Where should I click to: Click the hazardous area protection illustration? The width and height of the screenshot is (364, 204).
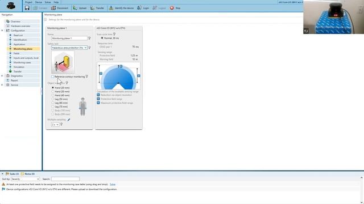coord(63,62)
